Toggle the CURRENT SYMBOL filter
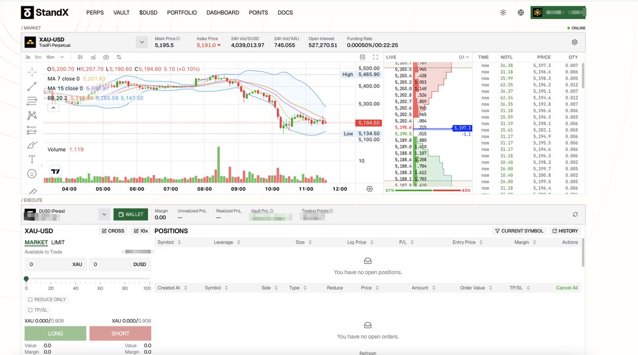The image size is (638, 355). [519, 231]
